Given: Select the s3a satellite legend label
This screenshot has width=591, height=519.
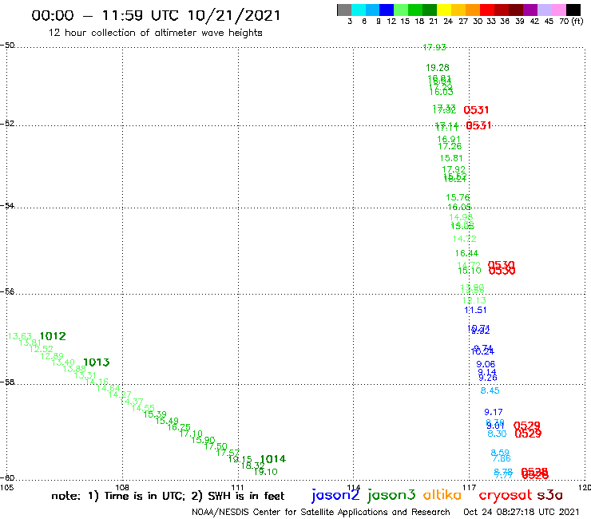Looking at the screenshot, I should (550, 495).
